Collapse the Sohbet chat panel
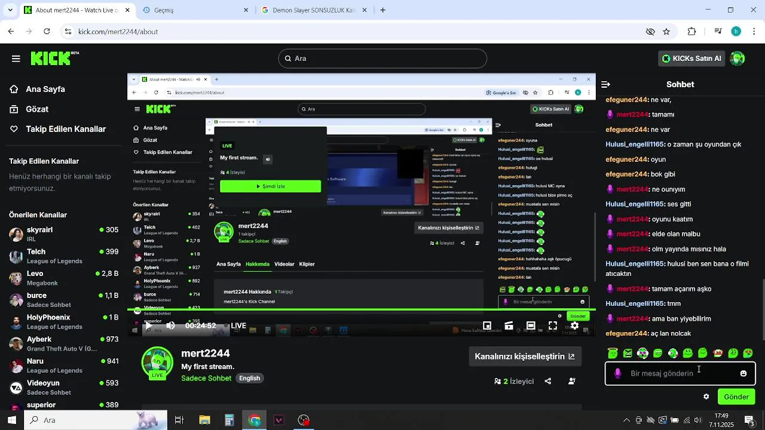Screen dimensions: 765x430 click(605, 85)
